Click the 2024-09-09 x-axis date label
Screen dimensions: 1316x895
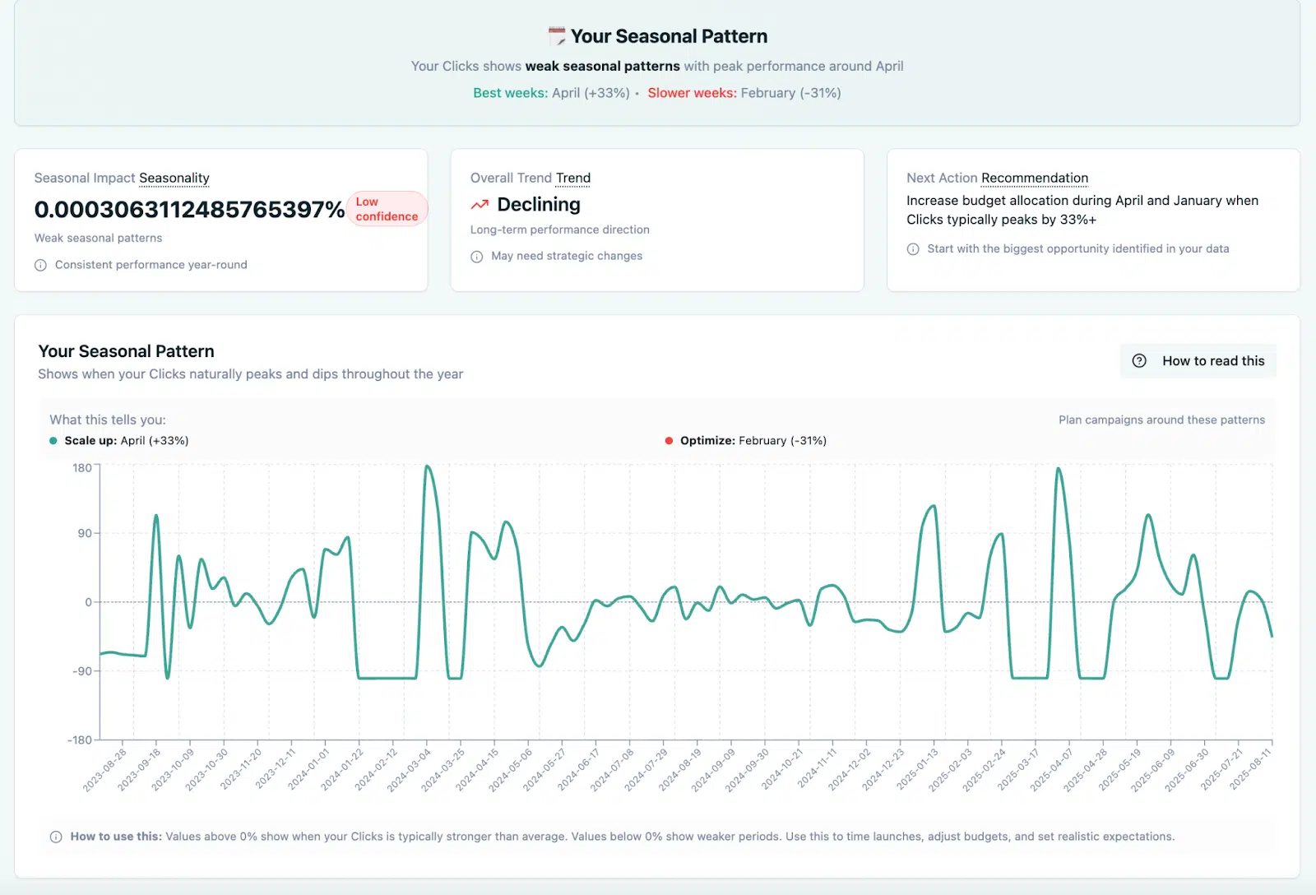point(714,770)
